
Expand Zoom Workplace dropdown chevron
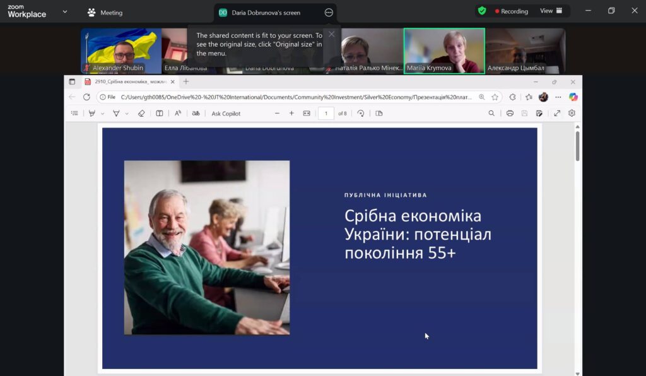coord(64,11)
